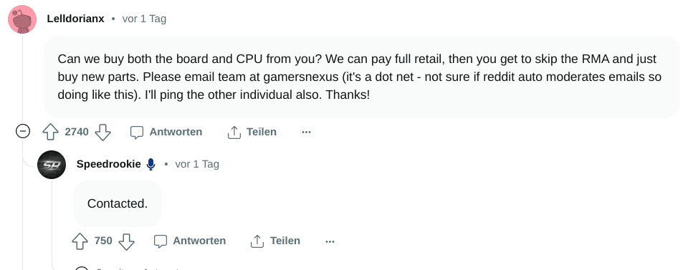Click Antworten under the gamersnexus comment
The height and width of the screenshot is (270, 693).
click(166, 132)
